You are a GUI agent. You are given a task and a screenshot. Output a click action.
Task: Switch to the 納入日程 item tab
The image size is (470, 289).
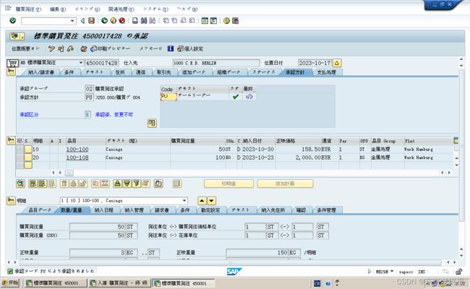pos(104,210)
